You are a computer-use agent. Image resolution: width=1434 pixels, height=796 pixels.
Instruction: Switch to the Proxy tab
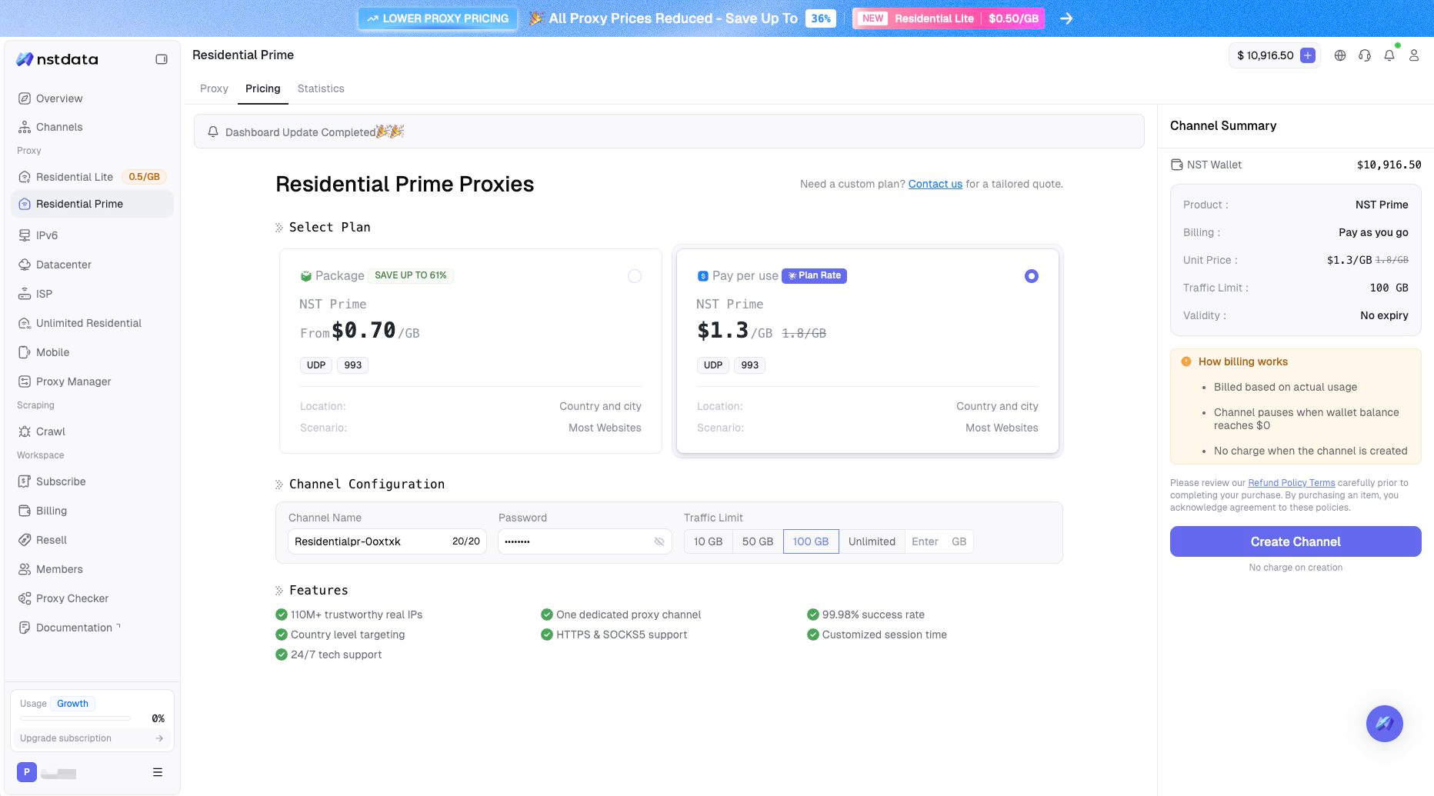tap(214, 88)
